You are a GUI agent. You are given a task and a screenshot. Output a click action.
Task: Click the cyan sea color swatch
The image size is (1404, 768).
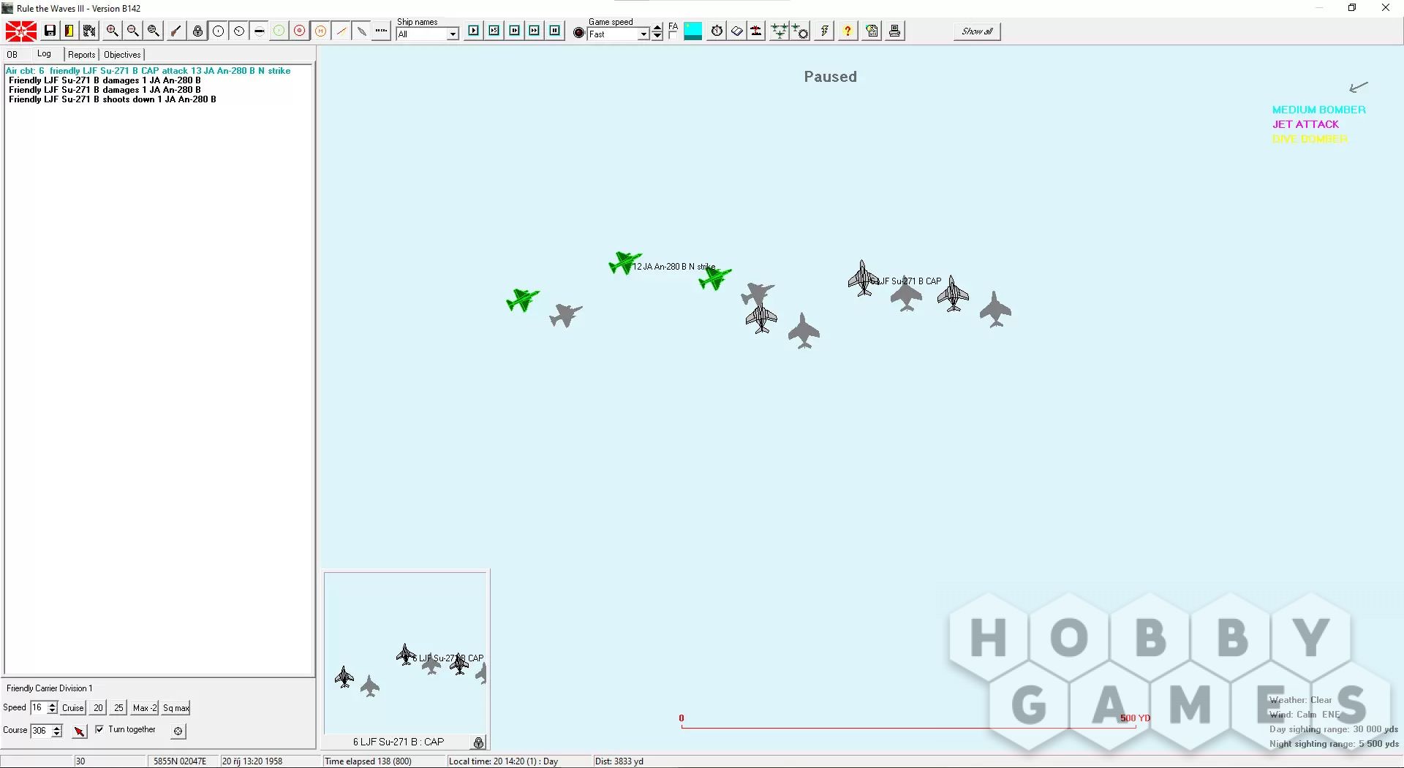pyautogui.click(x=692, y=31)
